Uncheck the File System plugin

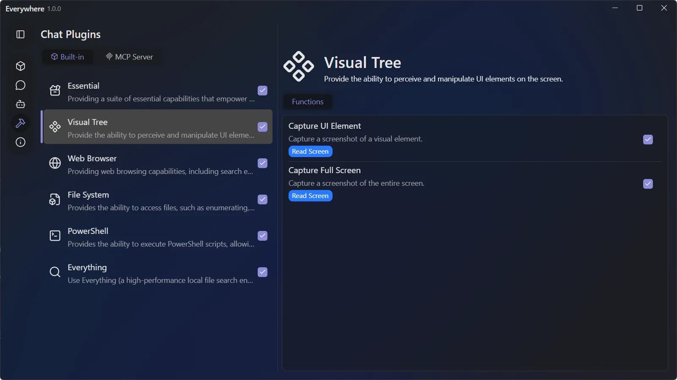(x=262, y=199)
